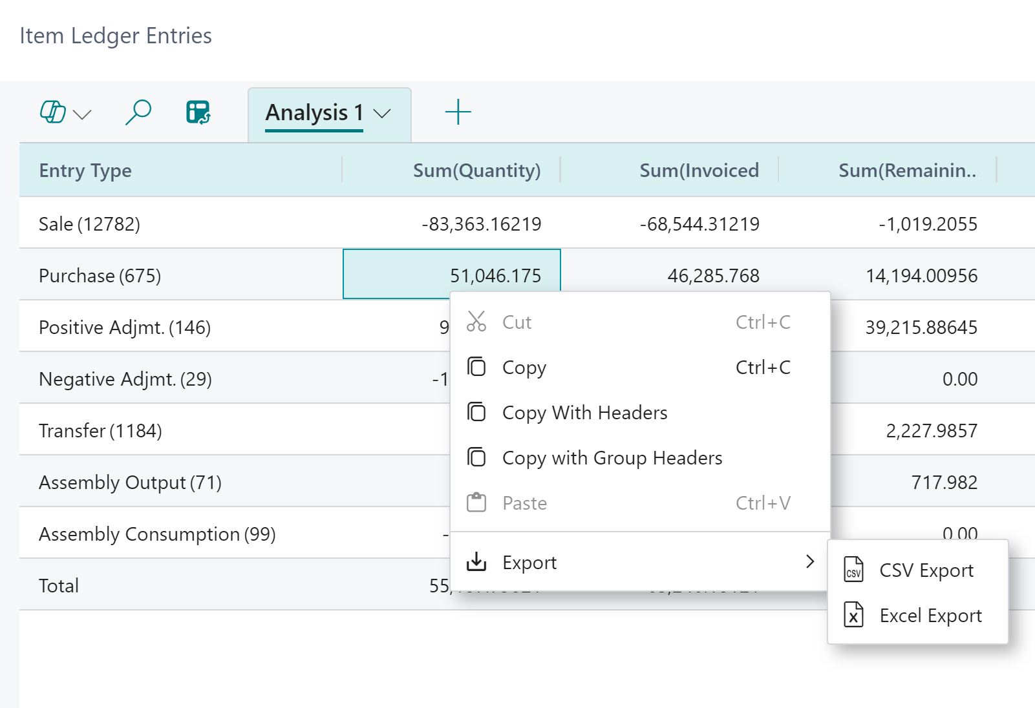
Task: Click the clipboard Paste icon
Action: 477,502
